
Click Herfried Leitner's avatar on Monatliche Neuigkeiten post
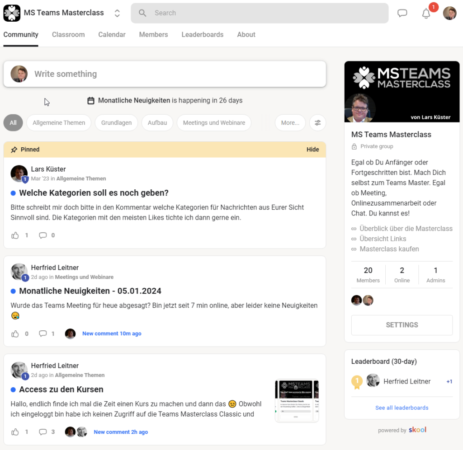pyautogui.click(x=19, y=272)
